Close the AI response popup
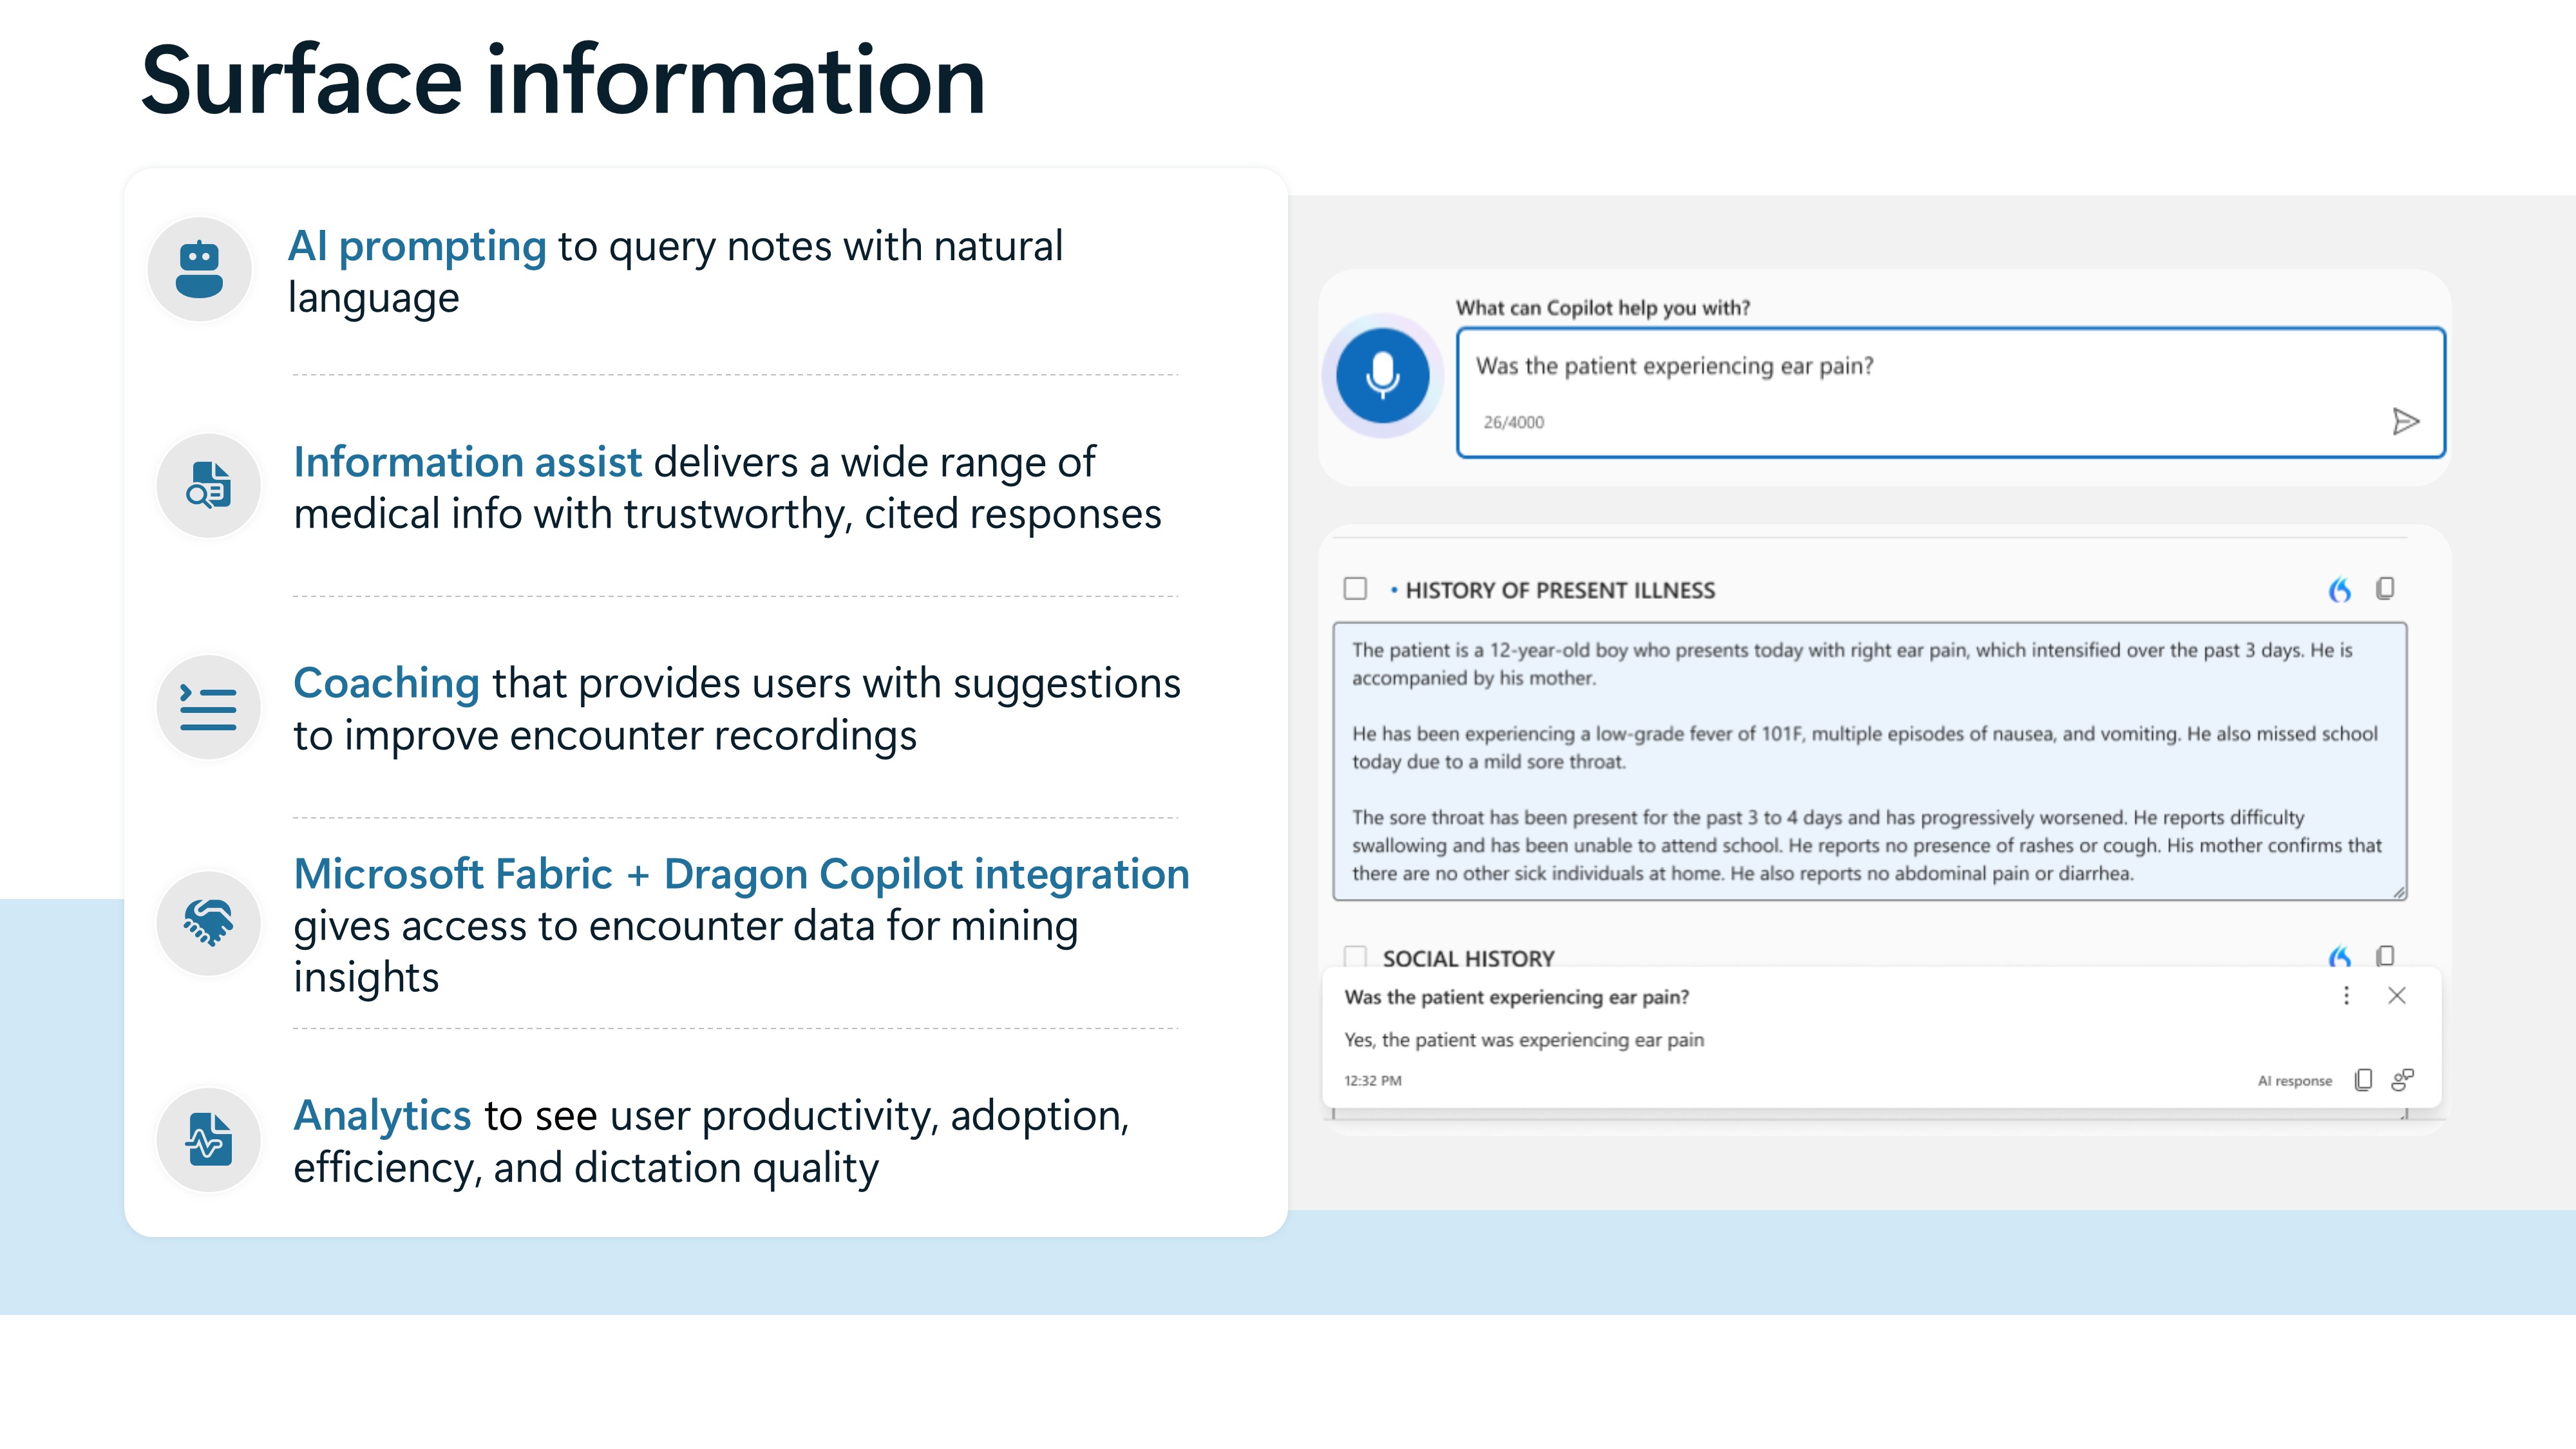The height and width of the screenshot is (1449, 2576). pyautogui.click(x=2396, y=995)
